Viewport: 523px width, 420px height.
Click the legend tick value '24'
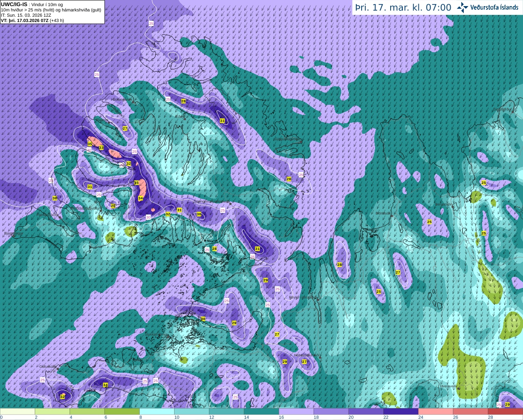[x=421, y=417]
